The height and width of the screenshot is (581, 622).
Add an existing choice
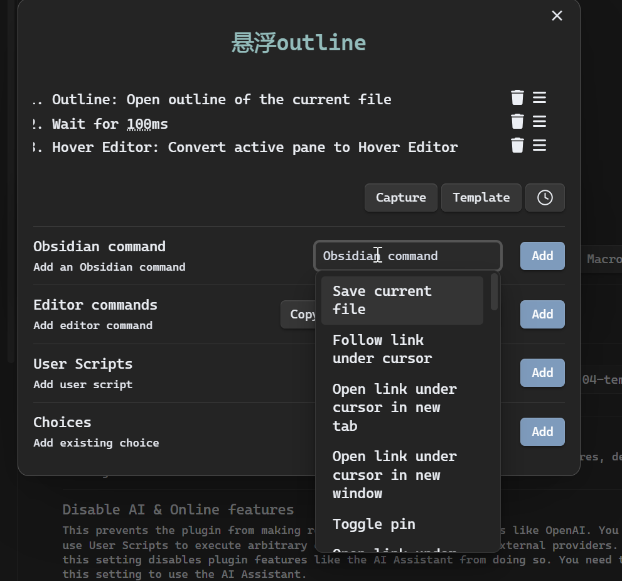[x=542, y=432]
